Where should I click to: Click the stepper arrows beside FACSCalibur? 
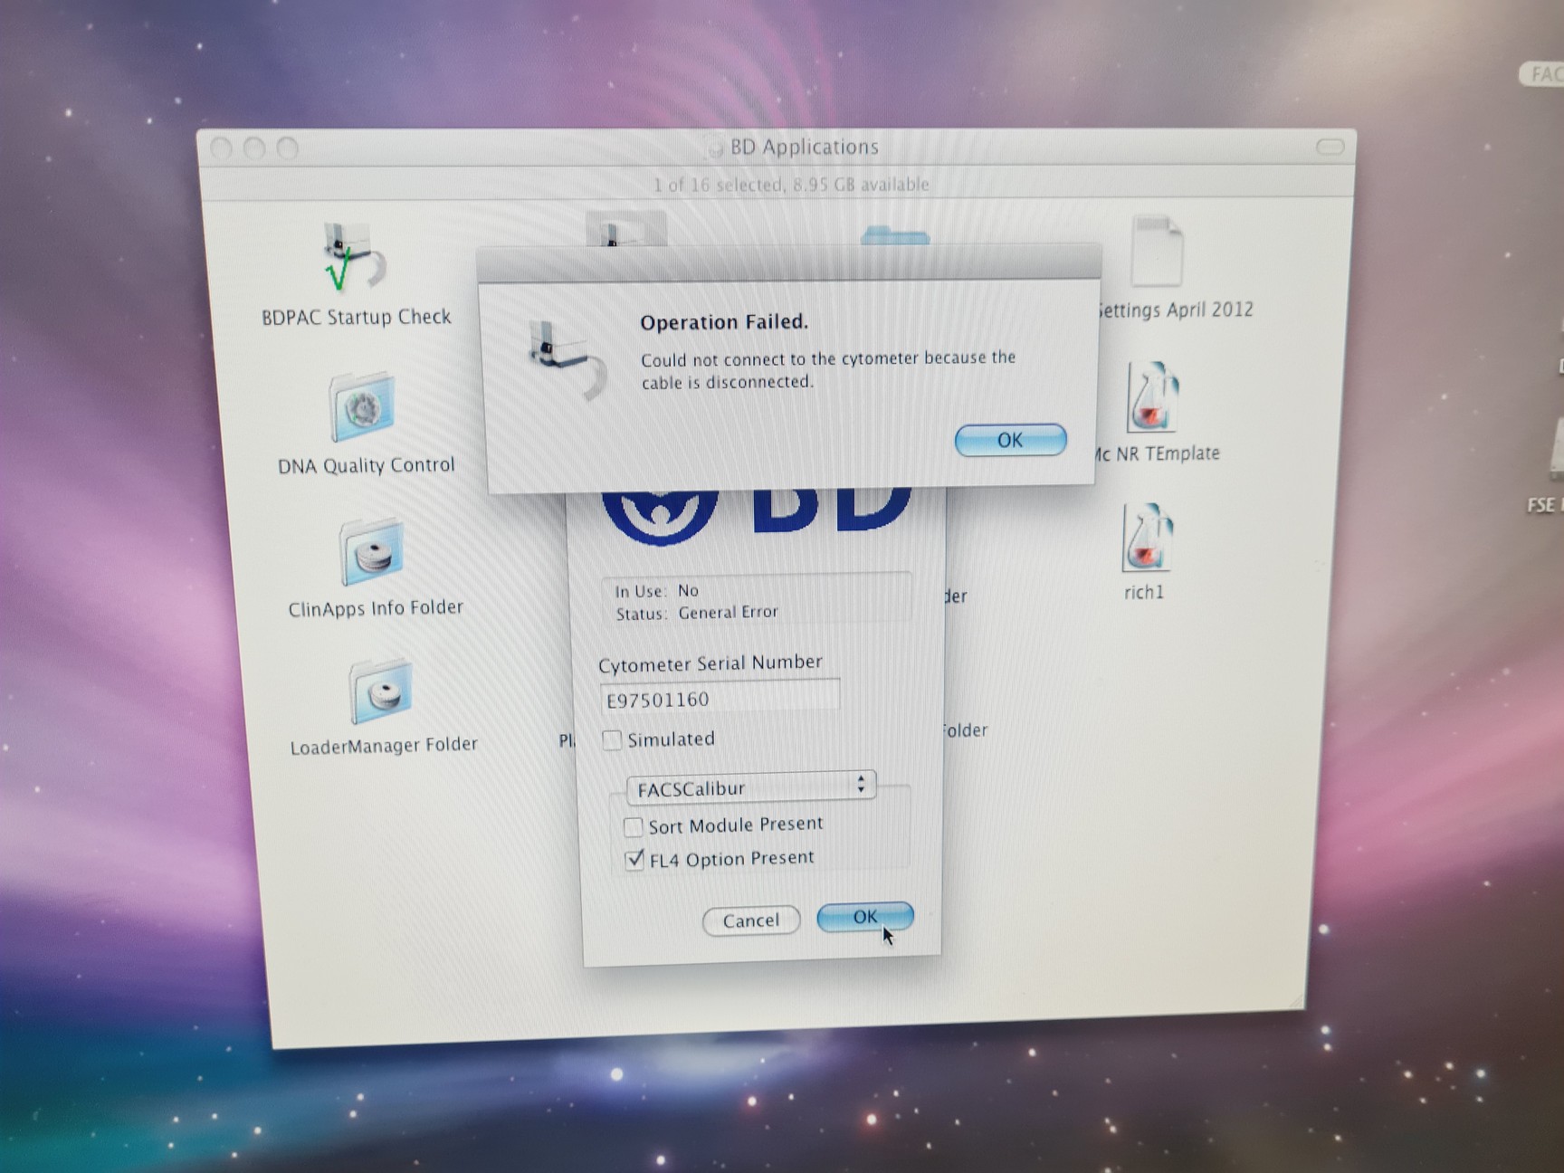(x=862, y=786)
